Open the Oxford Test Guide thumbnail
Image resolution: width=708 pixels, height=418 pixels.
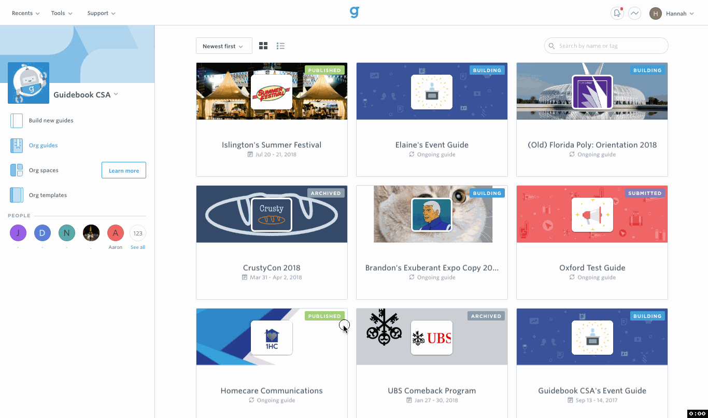[x=592, y=214]
